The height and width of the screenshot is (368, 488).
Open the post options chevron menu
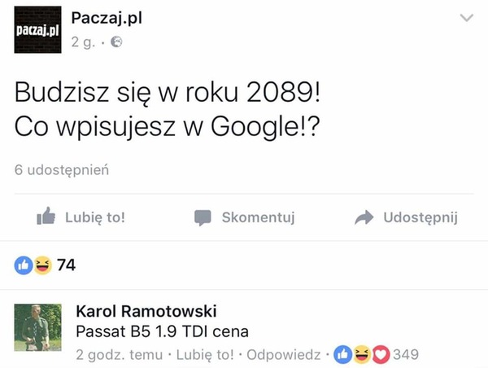point(467,18)
